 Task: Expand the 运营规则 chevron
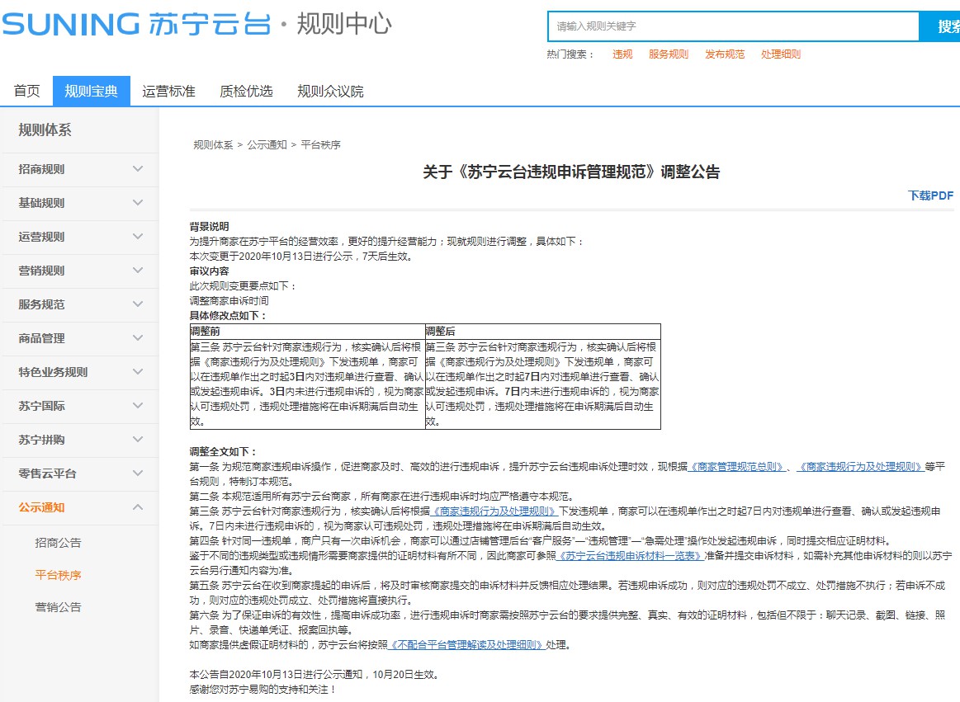138,236
